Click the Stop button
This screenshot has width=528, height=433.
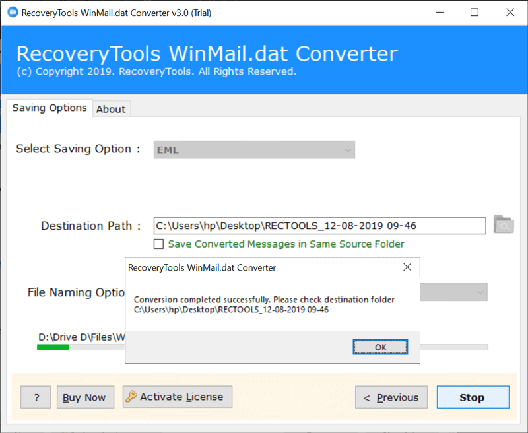473,397
